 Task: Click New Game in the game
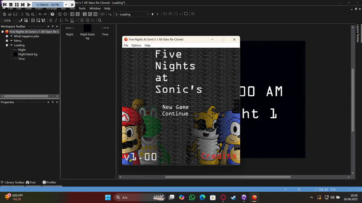175,107
